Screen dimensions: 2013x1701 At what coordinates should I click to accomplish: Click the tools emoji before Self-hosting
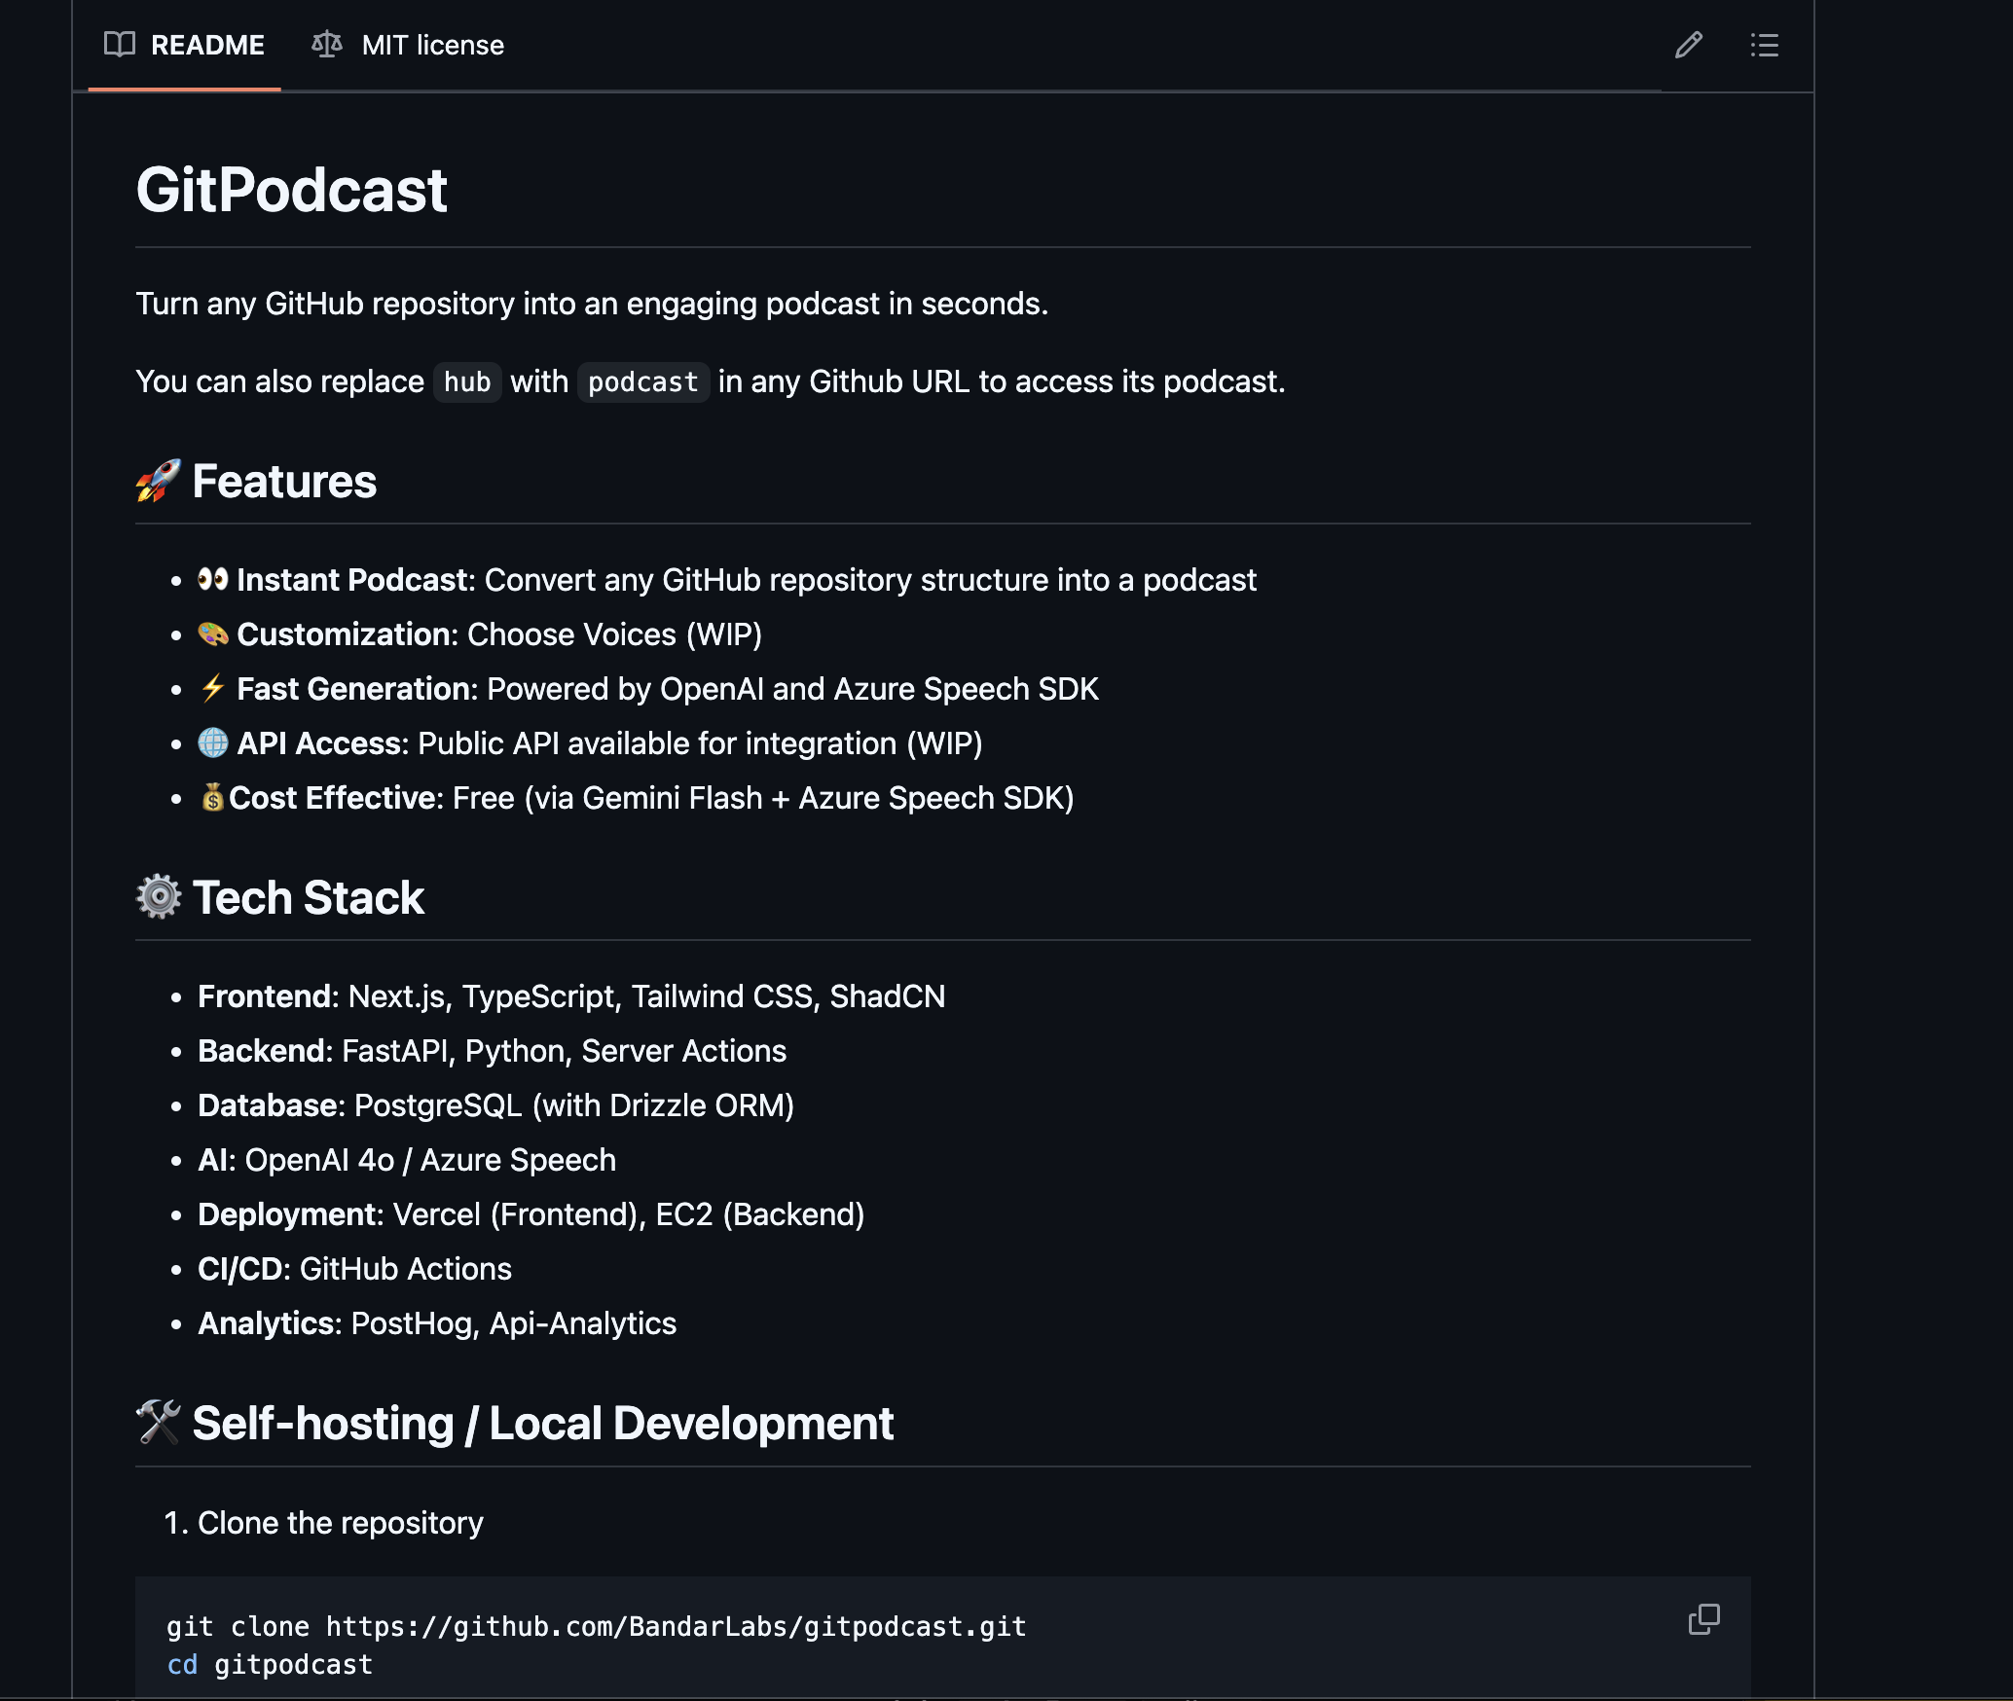[x=159, y=1423]
